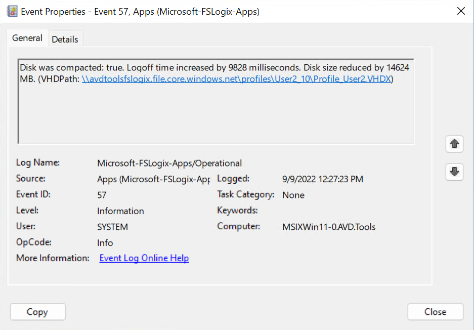Click the OpCode value Info

105,243
